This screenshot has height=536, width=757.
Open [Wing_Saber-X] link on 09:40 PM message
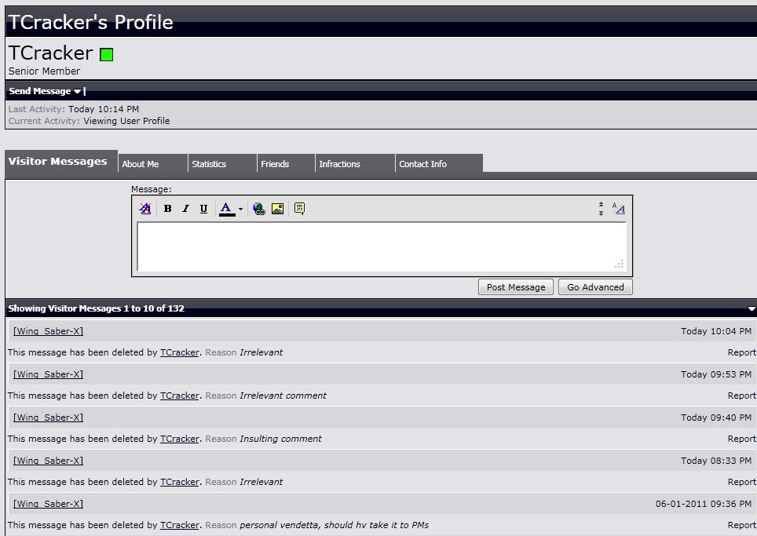48,417
